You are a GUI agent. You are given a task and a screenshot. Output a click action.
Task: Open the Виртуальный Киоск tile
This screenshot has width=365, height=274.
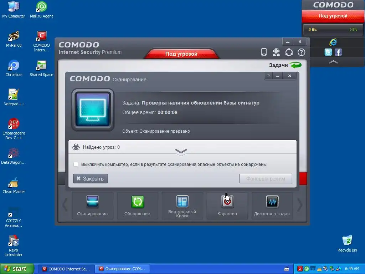182,205
